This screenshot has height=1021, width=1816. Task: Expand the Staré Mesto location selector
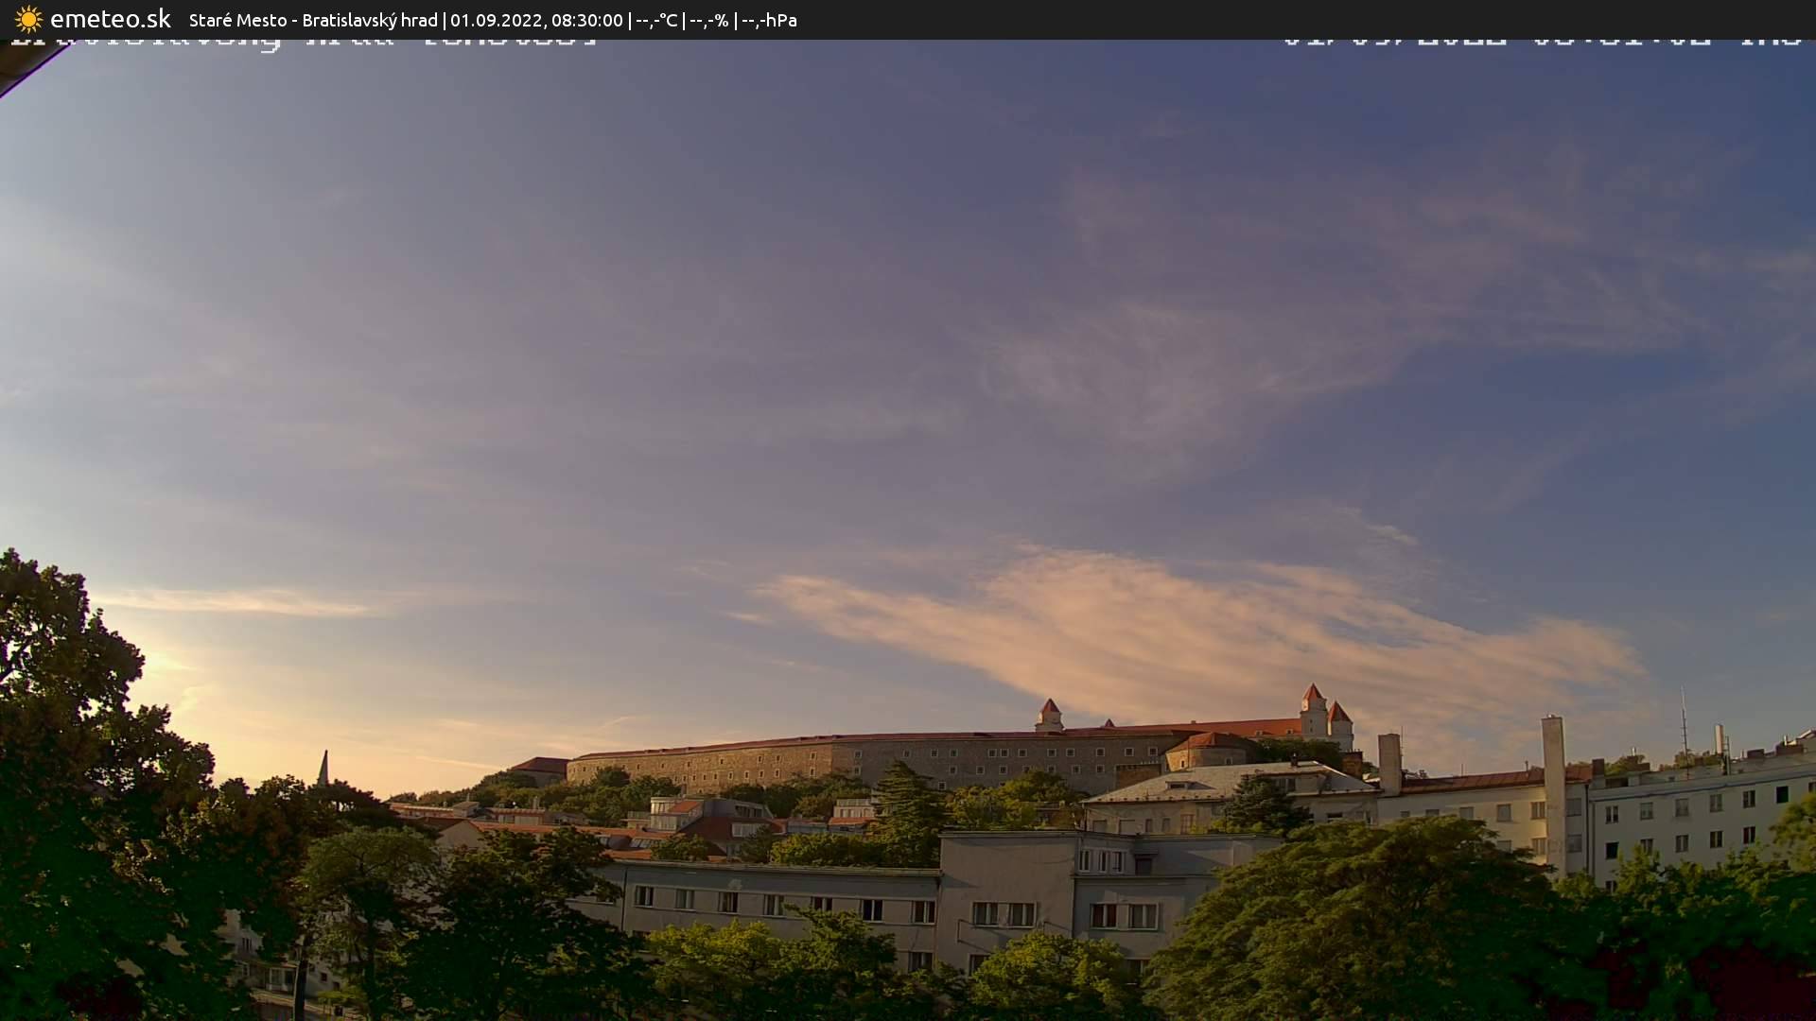pyautogui.click(x=236, y=20)
